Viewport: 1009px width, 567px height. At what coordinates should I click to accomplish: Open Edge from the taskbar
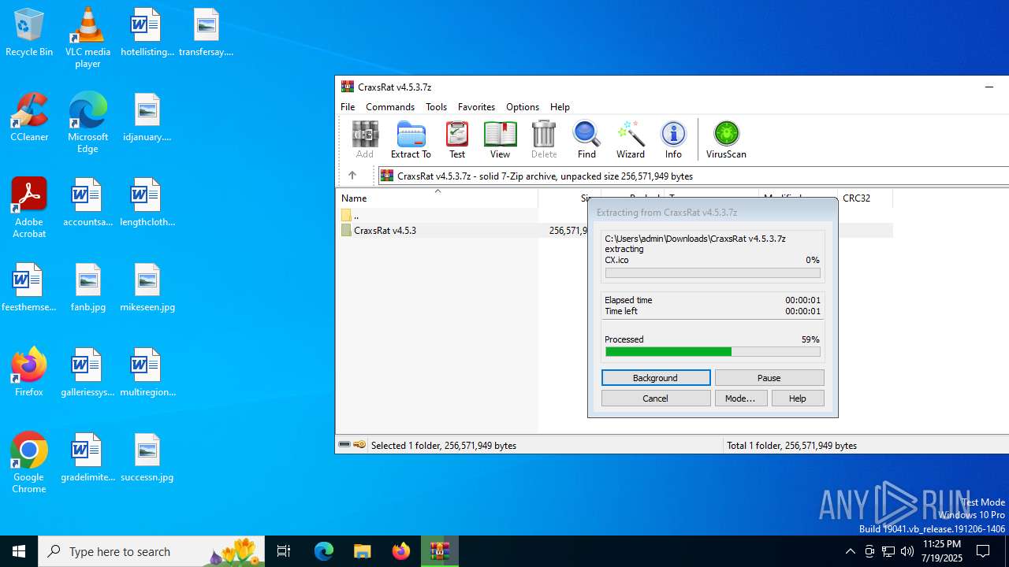pos(324,551)
